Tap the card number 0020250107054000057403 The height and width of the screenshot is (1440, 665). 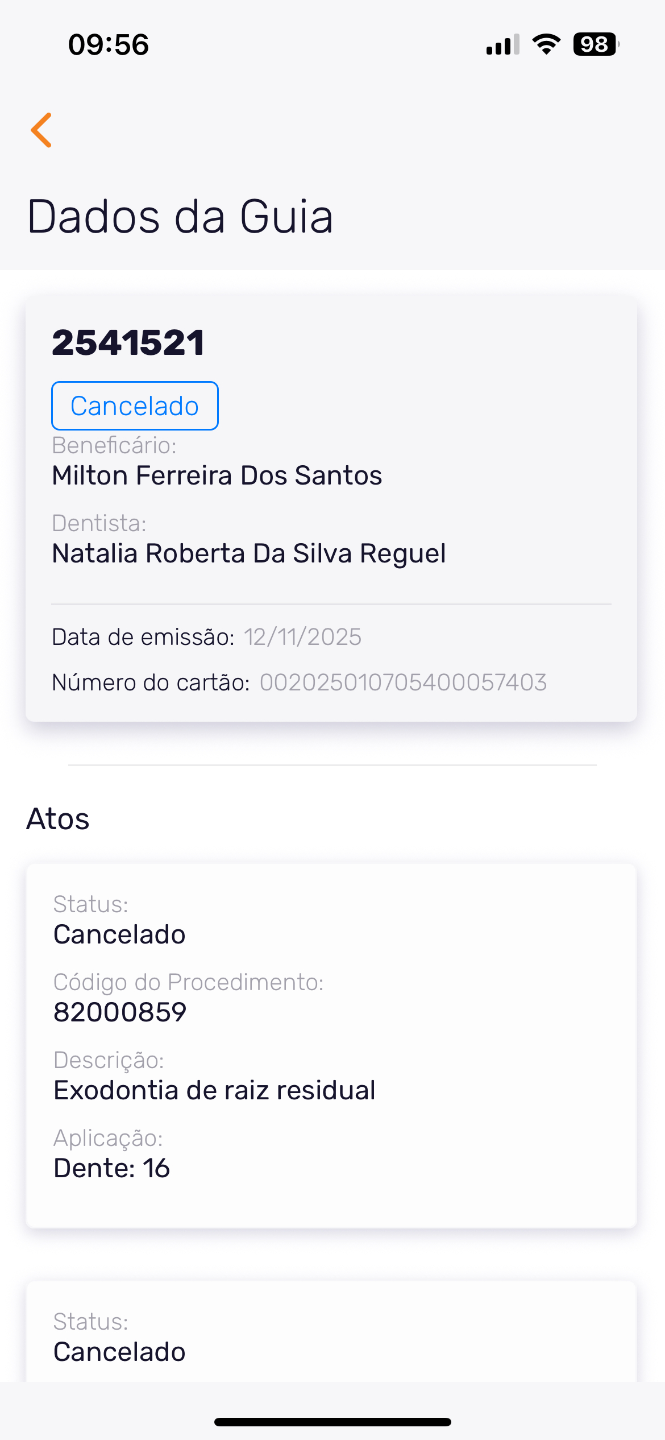[x=403, y=682]
